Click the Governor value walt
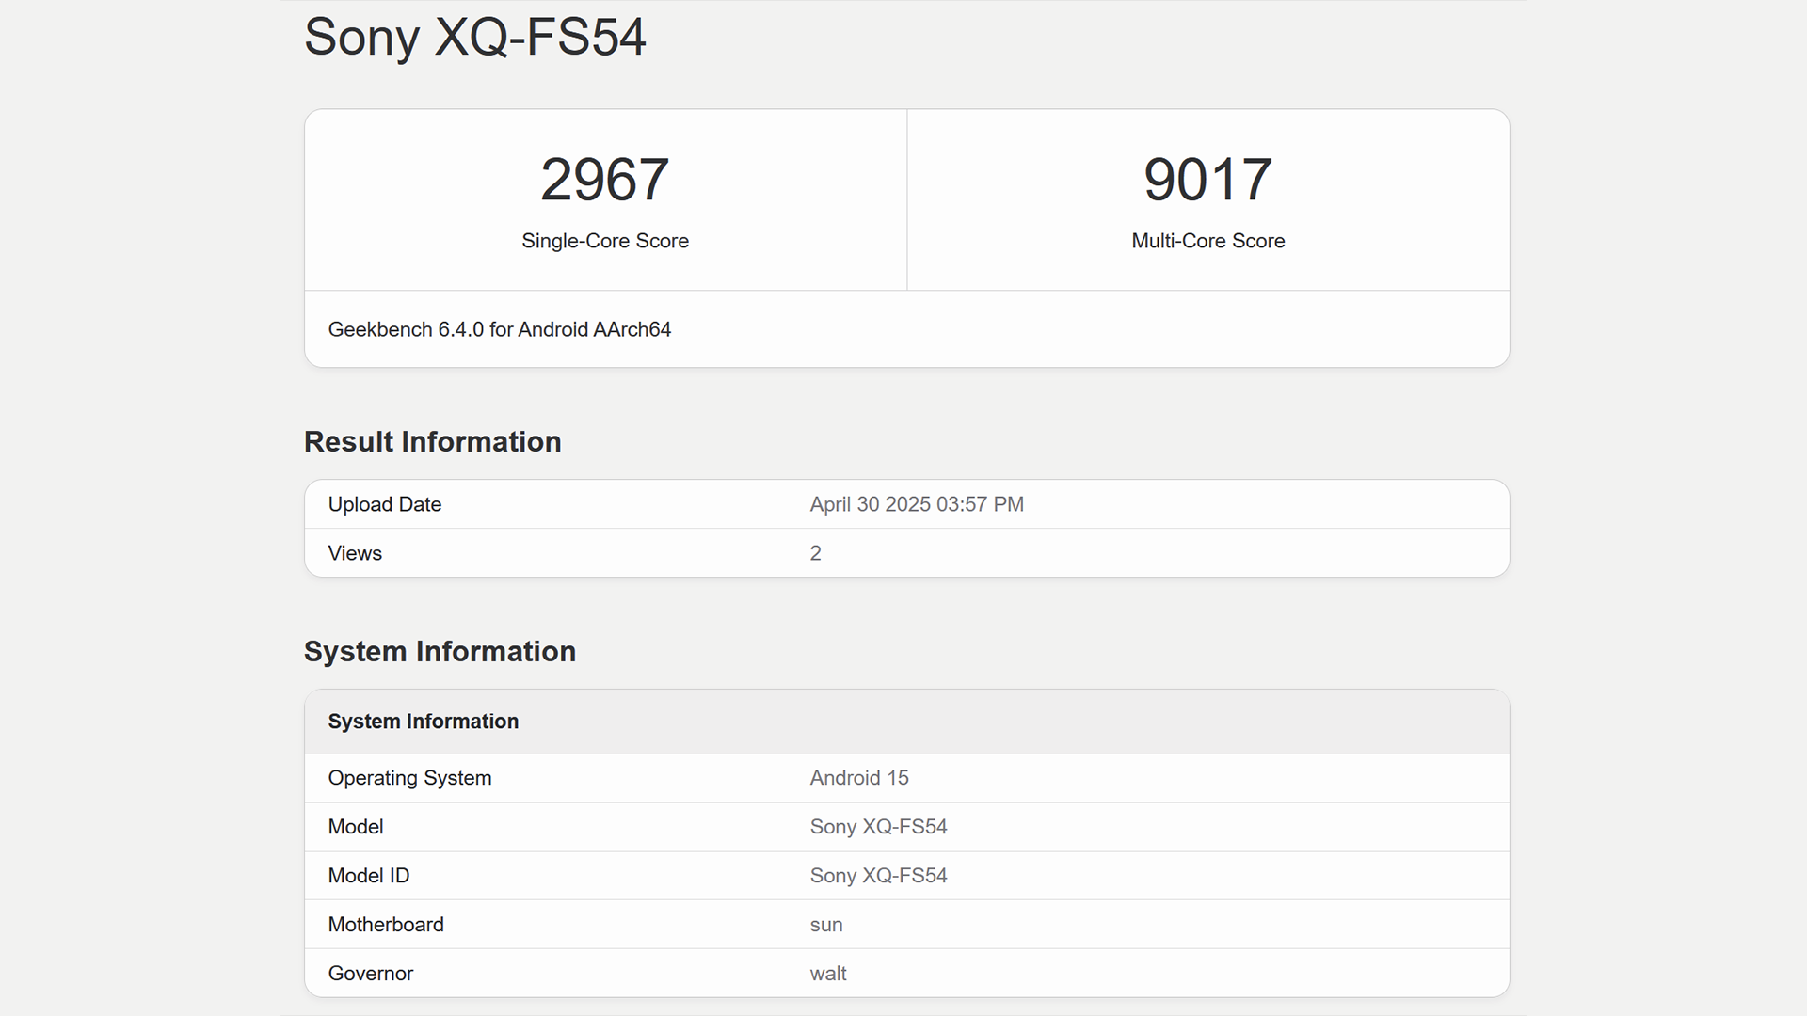This screenshot has height=1016, width=1807. [827, 974]
